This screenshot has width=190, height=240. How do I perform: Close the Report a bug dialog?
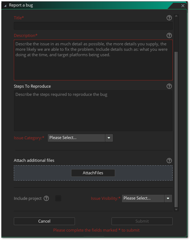pos(183,6)
